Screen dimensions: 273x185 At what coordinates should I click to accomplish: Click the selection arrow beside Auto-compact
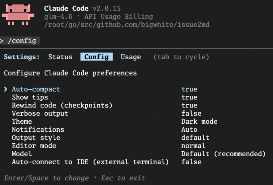[6, 89]
